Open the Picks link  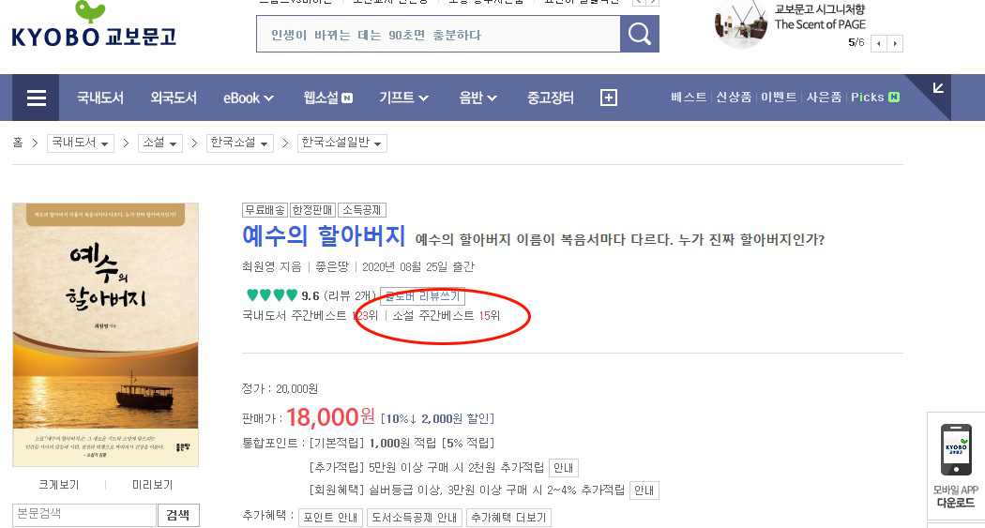coord(875,98)
